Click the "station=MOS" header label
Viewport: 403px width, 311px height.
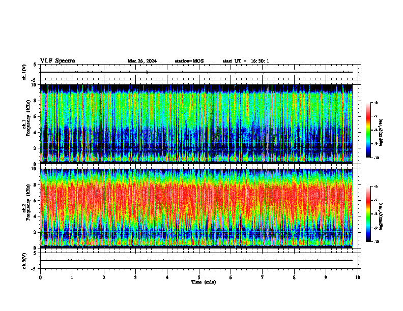[189, 61]
